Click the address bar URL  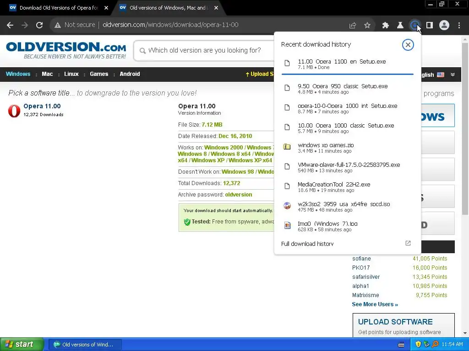click(x=170, y=25)
